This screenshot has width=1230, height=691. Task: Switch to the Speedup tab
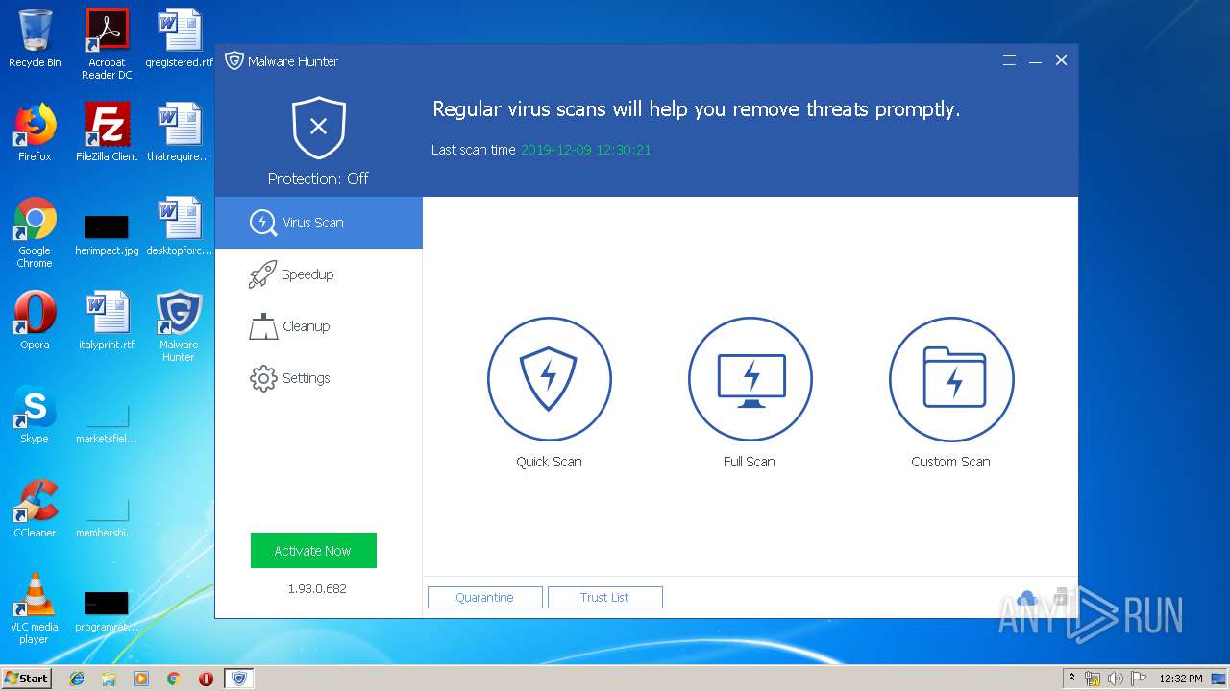(318, 274)
